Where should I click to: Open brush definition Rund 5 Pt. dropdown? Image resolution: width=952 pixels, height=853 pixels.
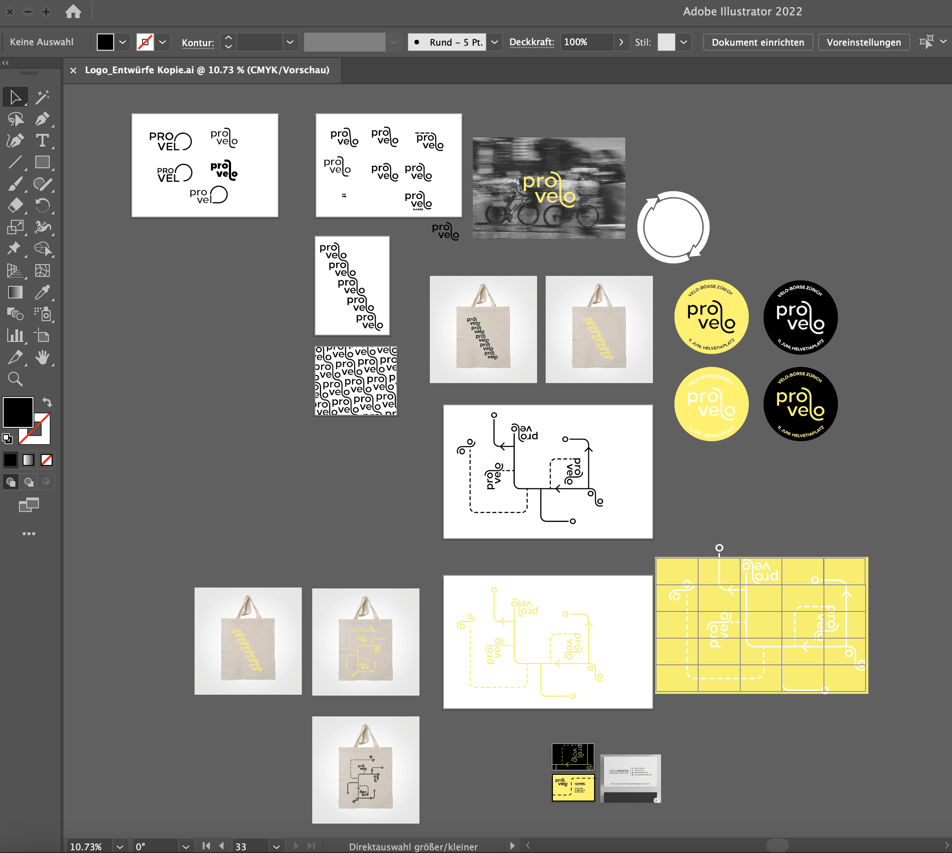click(494, 42)
